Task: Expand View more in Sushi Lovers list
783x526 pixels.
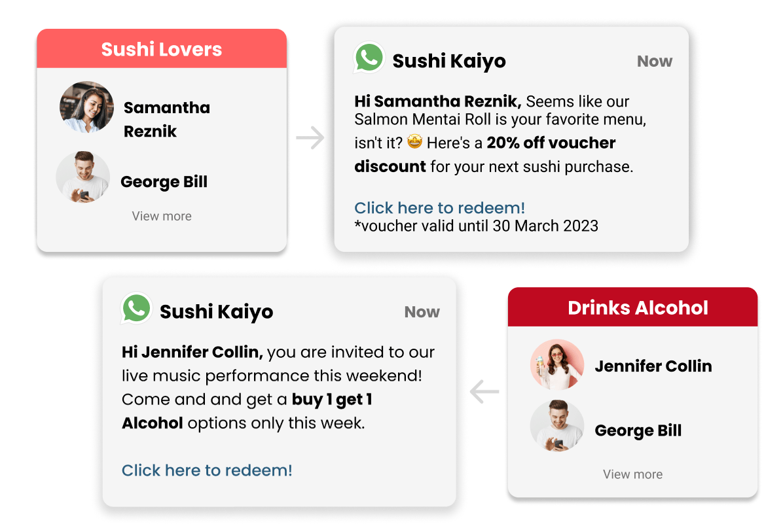Action: tap(162, 217)
